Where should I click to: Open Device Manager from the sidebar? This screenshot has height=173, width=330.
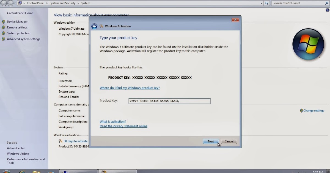(x=17, y=22)
